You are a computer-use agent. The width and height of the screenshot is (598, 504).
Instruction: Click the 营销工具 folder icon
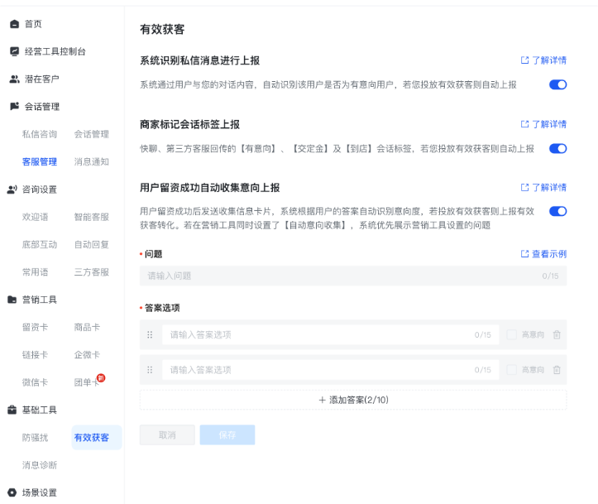(x=12, y=300)
